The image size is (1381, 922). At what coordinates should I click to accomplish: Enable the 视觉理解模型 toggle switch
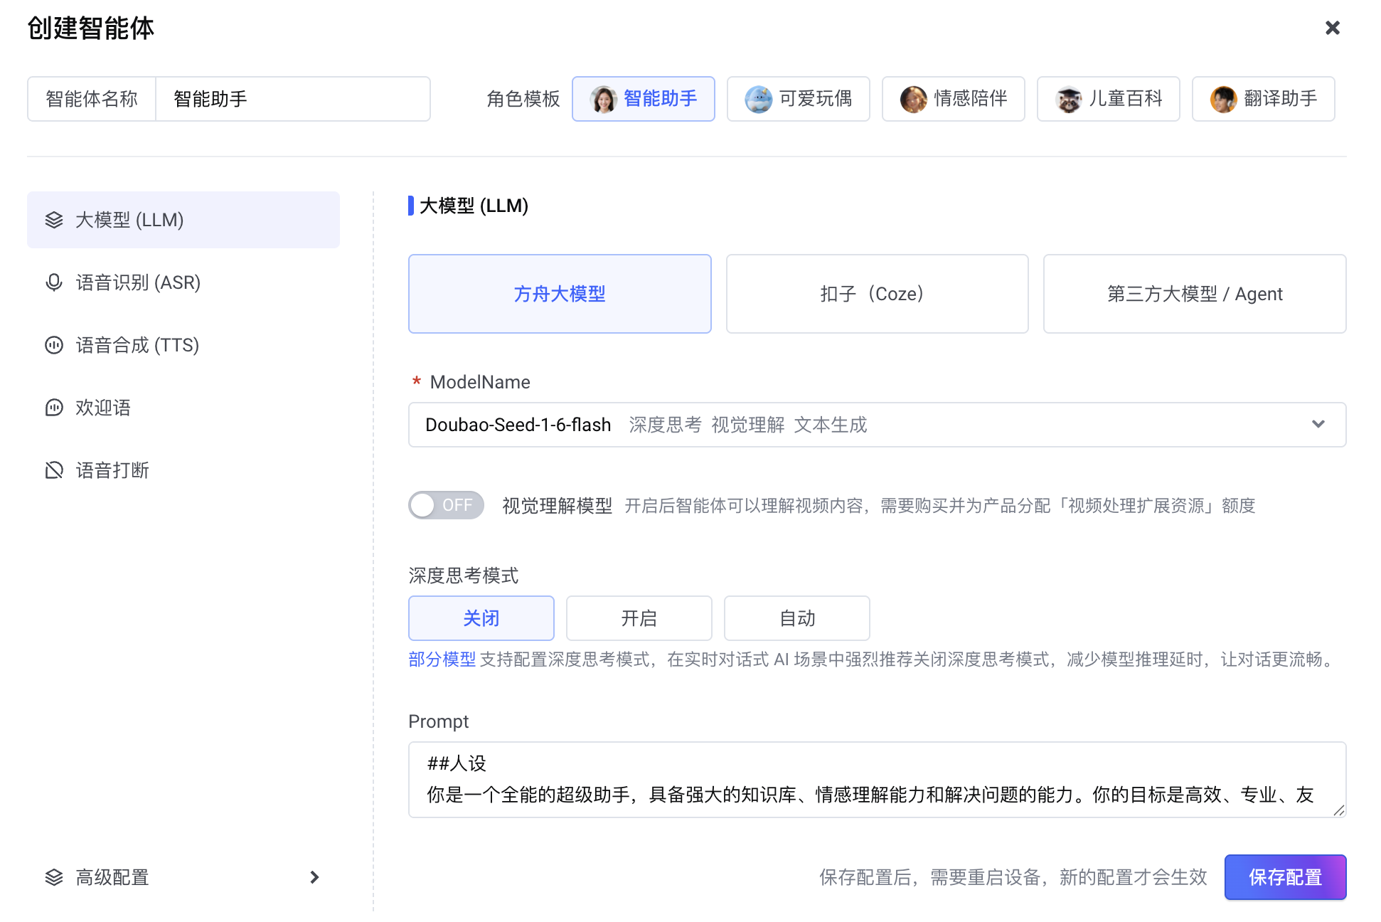(446, 505)
